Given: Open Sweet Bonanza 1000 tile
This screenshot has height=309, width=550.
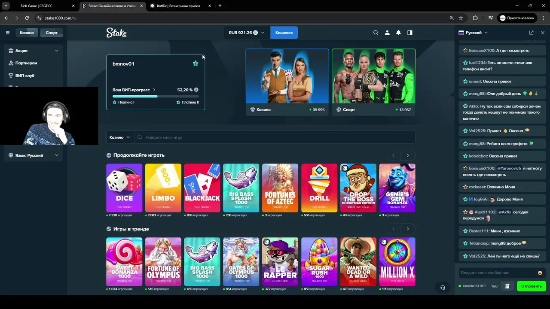Looking at the screenshot, I should 124,262.
